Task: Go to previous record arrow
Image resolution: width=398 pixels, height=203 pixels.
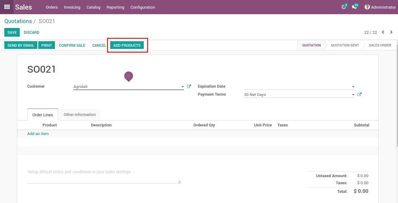Action: [x=383, y=32]
